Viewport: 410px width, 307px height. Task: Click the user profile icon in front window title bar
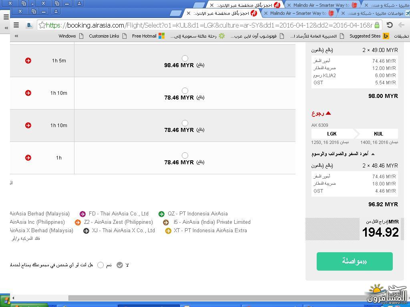tap(56, 11)
